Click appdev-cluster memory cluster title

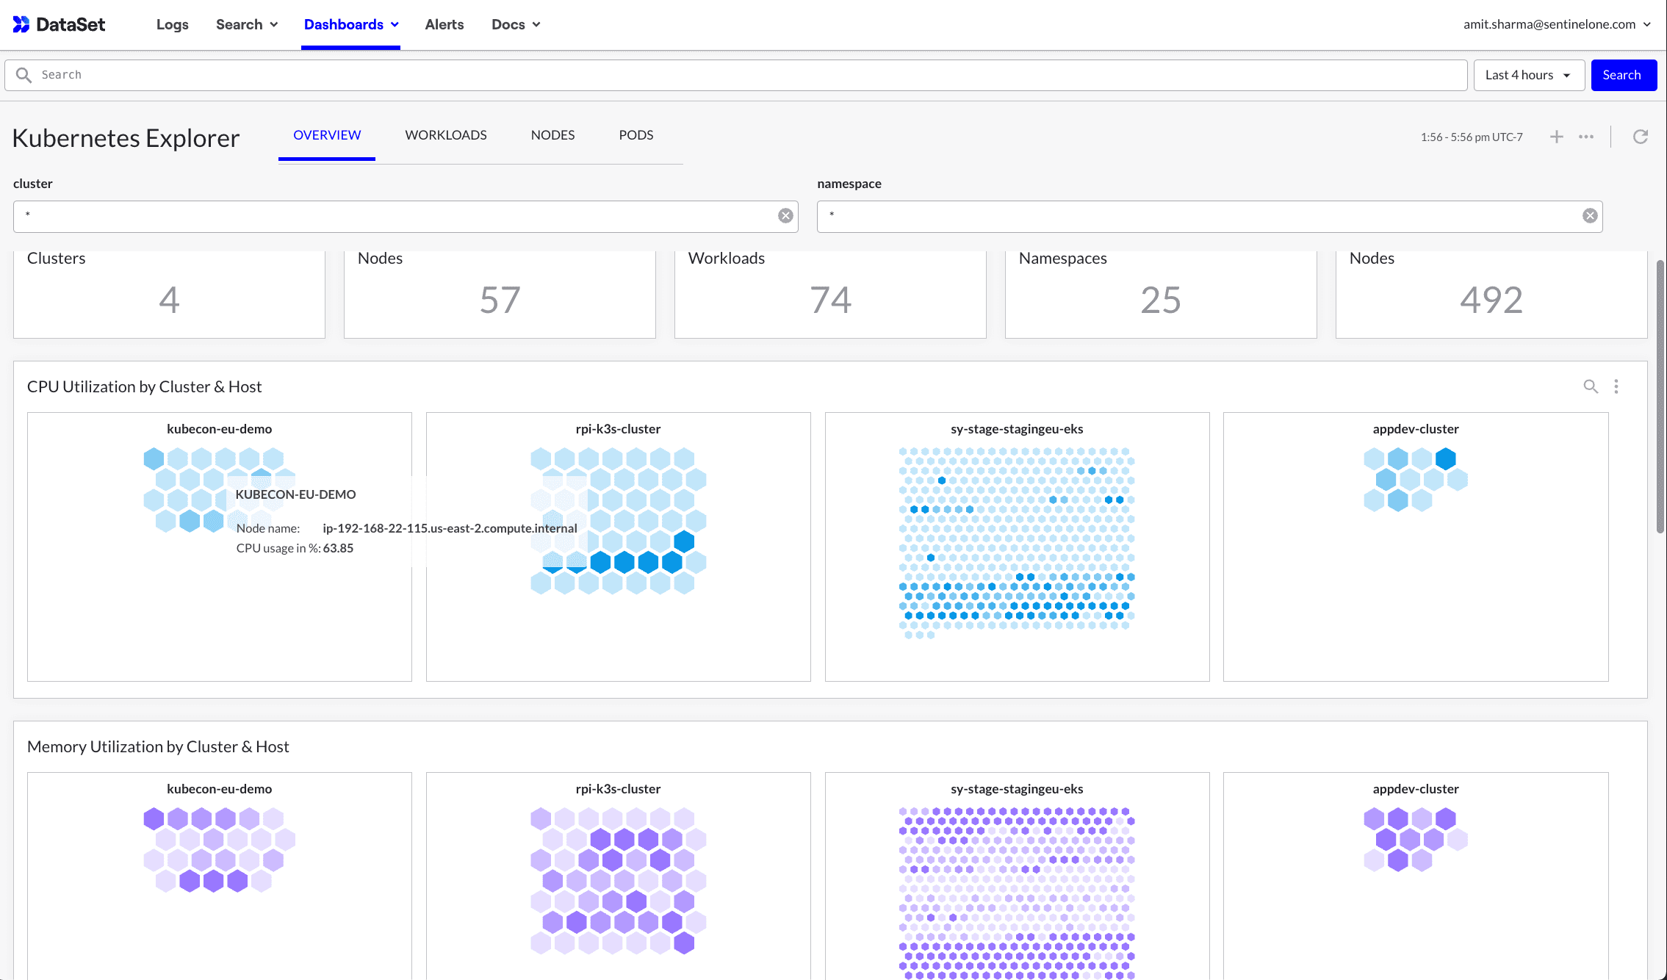[1416, 789]
